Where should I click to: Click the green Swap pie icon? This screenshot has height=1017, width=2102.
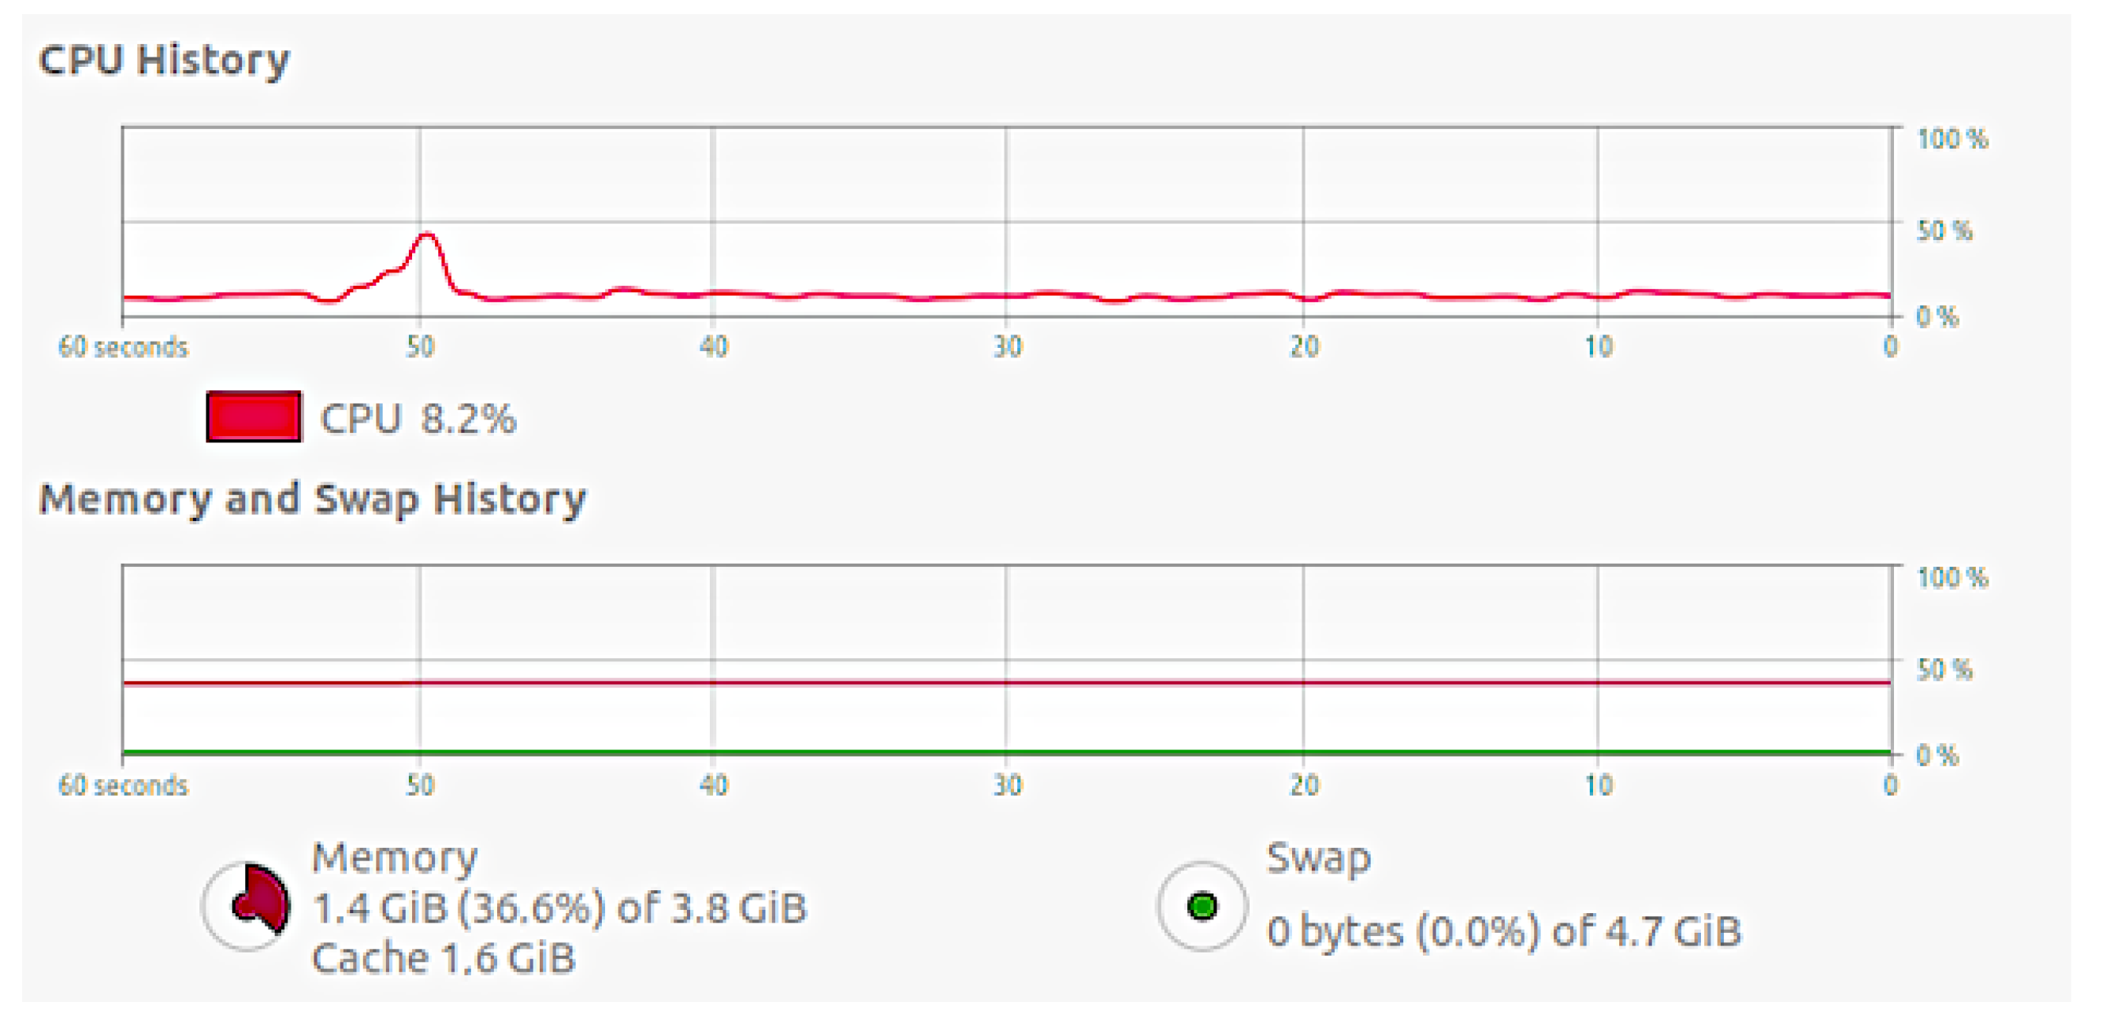(x=1201, y=906)
